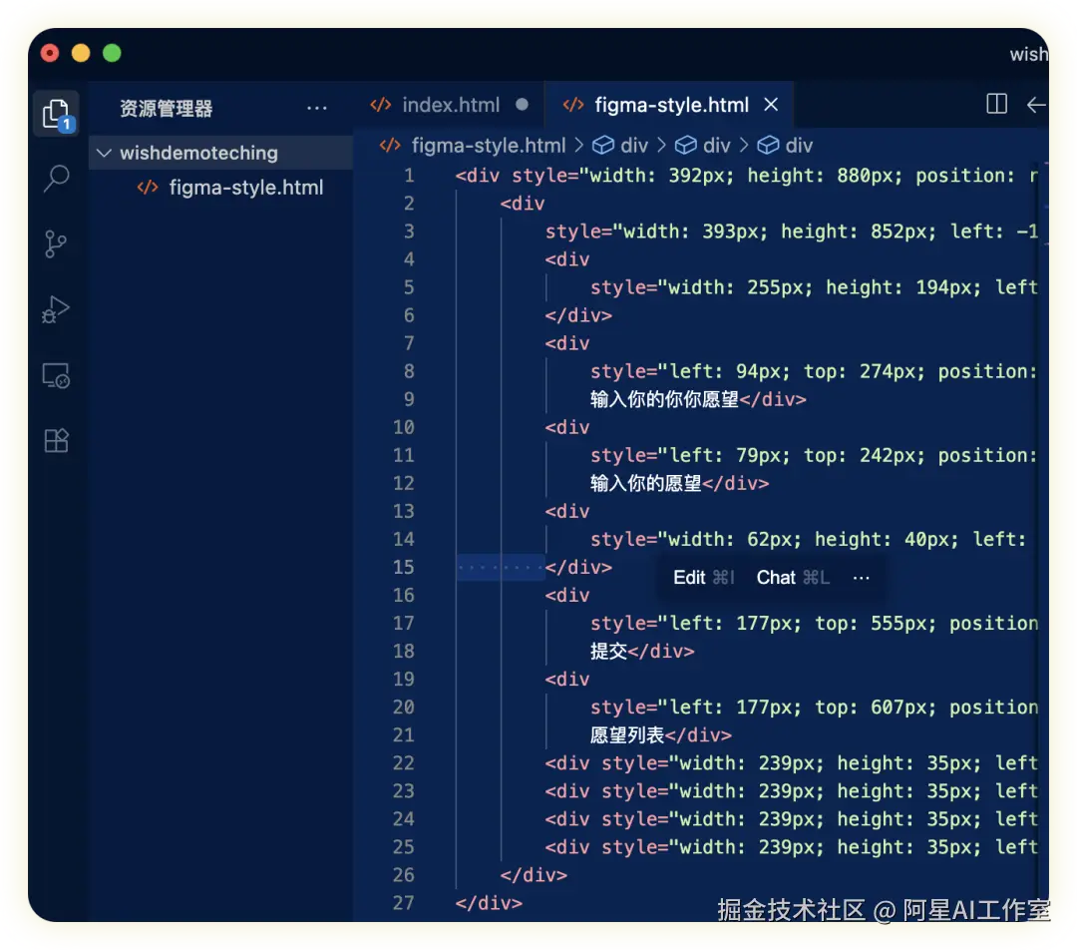Click the green fullscreen window button
The width and height of the screenshot is (1077, 950).
pos(112,53)
